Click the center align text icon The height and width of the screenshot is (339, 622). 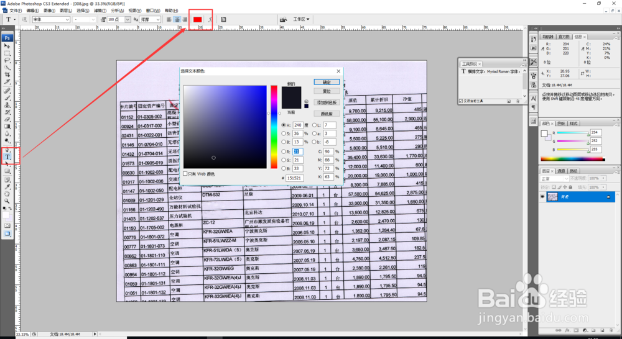coord(177,19)
